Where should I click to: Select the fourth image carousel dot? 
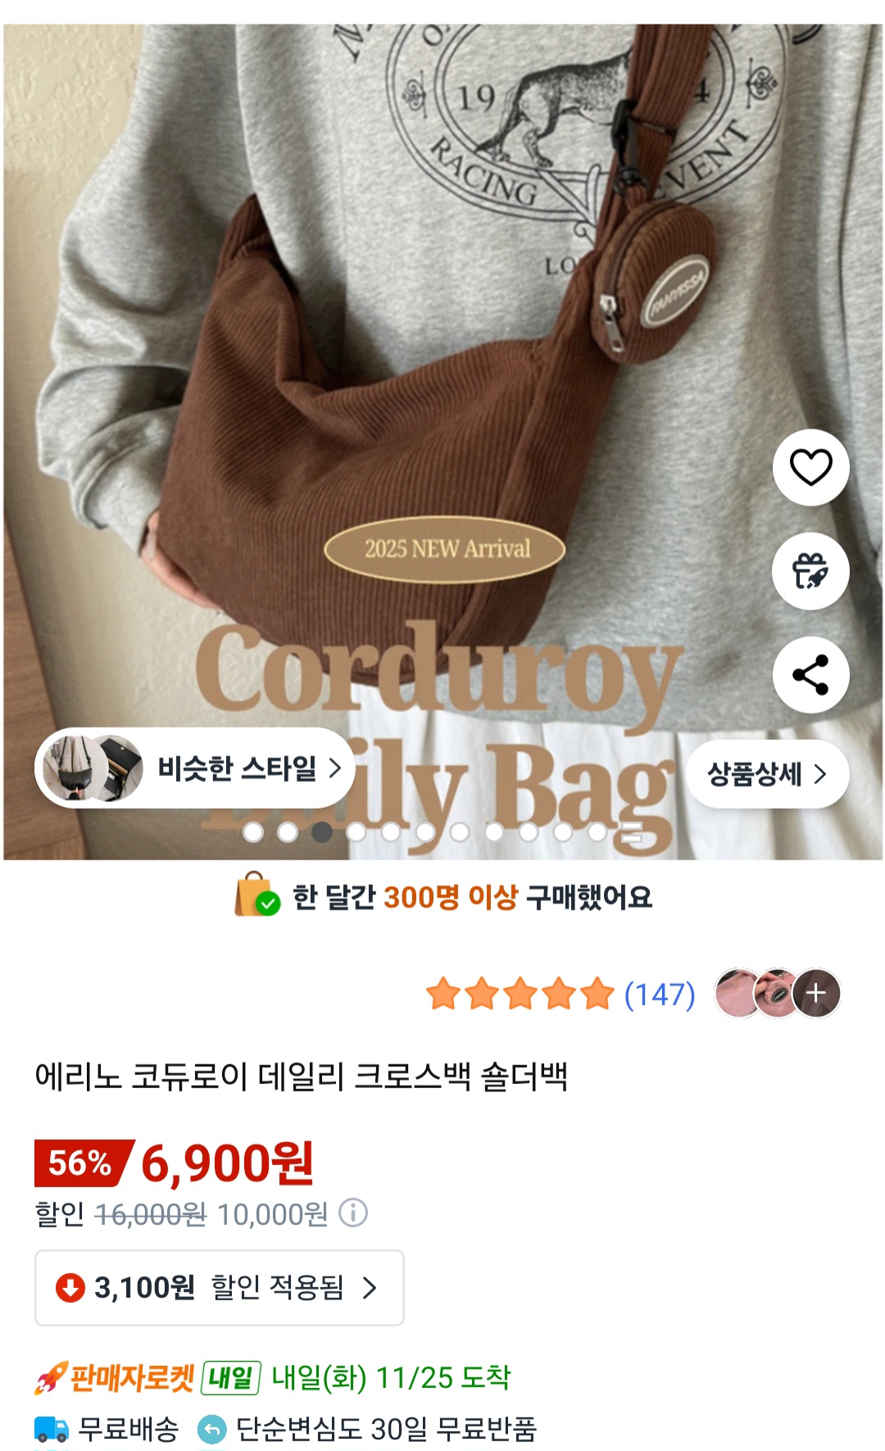tap(356, 832)
